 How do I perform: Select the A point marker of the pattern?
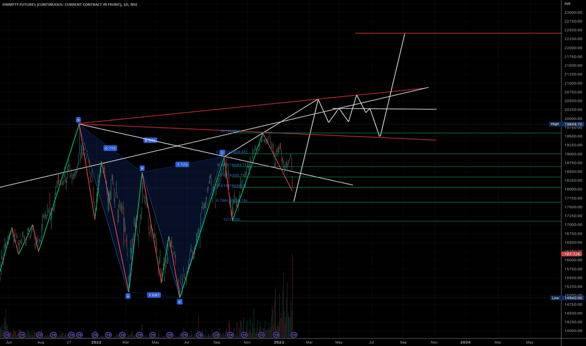point(128,296)
